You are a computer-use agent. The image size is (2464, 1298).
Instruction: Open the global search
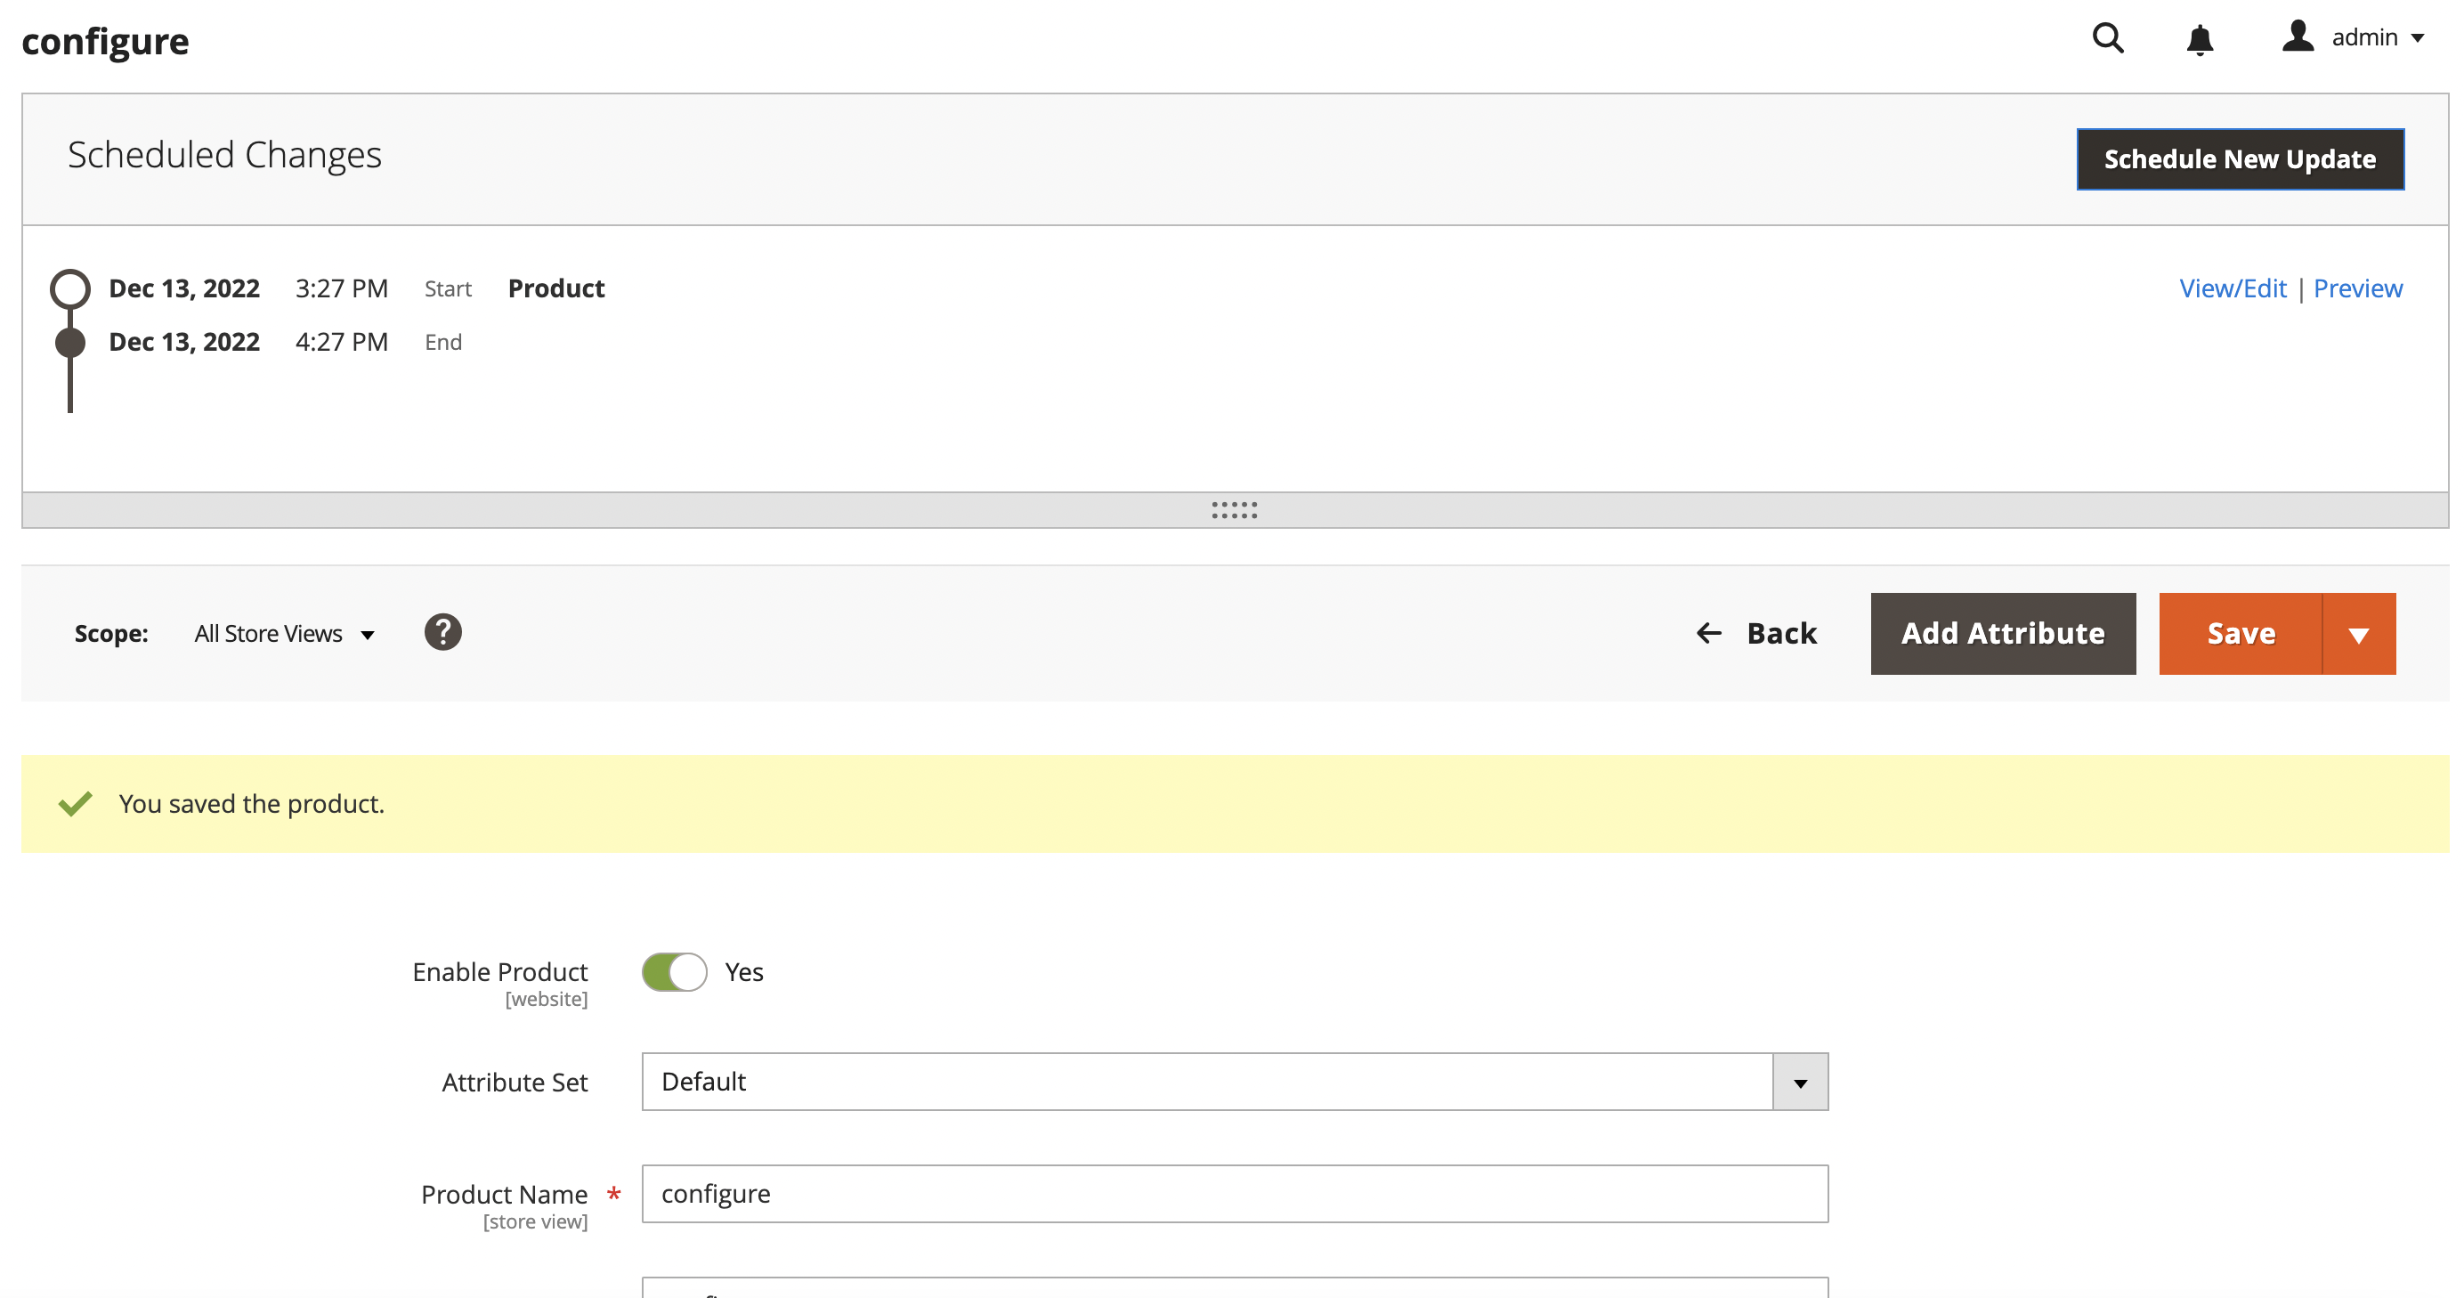[2108, 39]
